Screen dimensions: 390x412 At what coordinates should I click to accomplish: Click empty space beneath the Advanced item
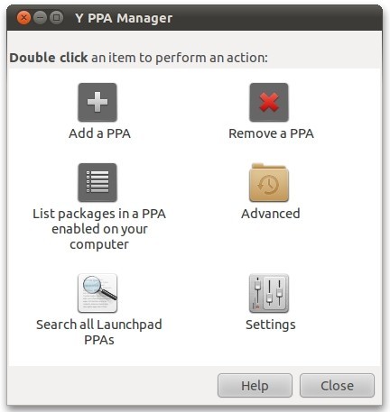tap(271, 243)
